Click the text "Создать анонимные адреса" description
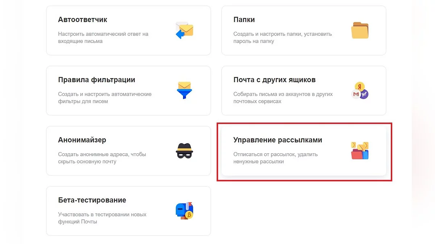This screenshot has width=435, height=244. pos(102,158)
